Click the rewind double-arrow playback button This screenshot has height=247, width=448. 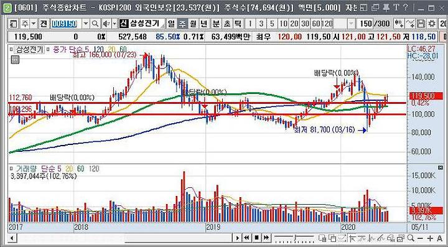pyautogui.click(x=247, y=238)
